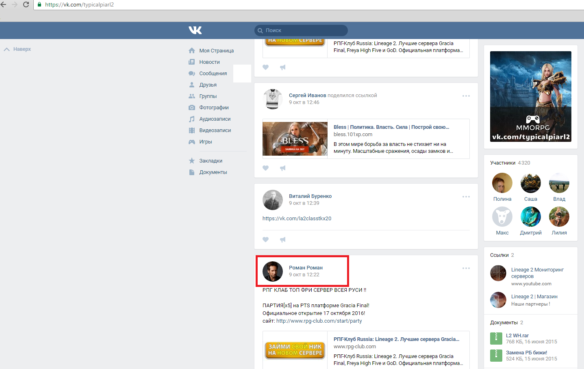Screen dimensions: 584x369
Task: Click the browser back arrow
Action: [4, 4]
